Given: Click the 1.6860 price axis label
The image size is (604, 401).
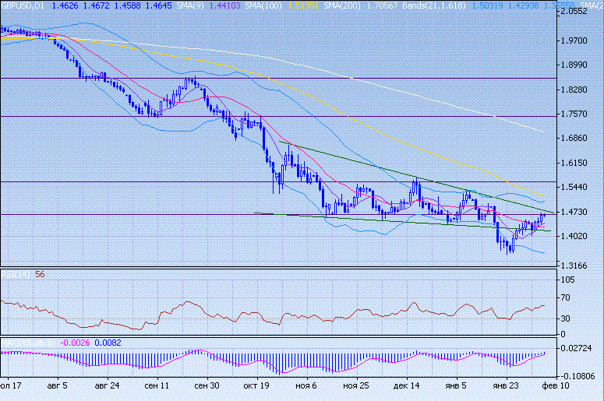Looking at the screenshot, I should point(573,139).
